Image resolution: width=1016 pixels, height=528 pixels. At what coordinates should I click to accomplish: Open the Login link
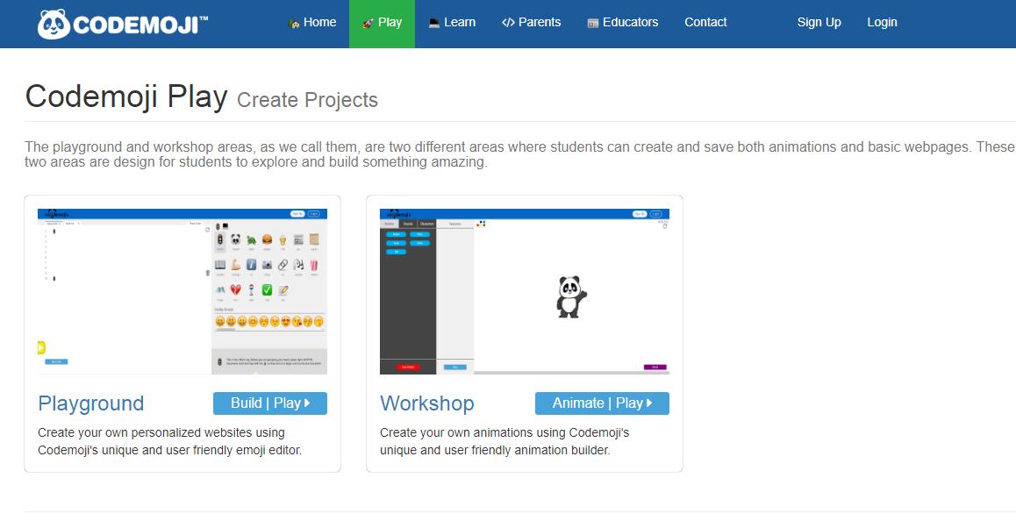(x=882, y=23)
